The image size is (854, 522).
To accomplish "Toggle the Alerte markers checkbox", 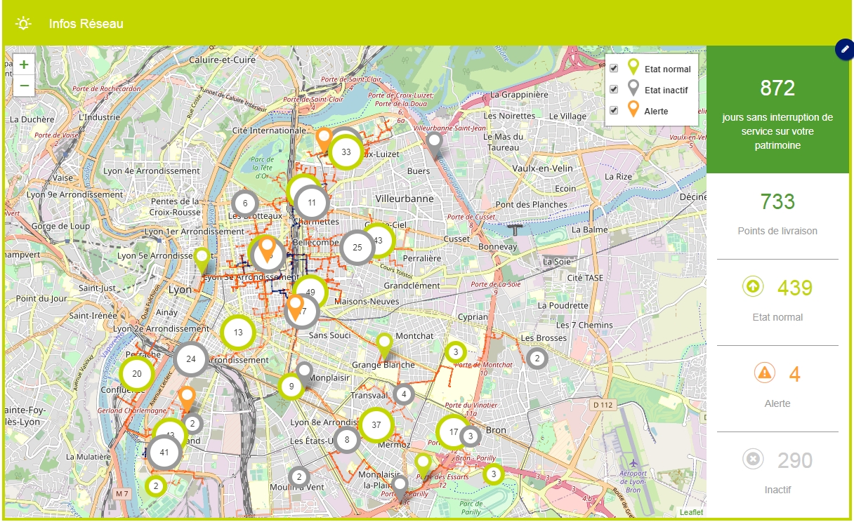I will tap(615, 111).
